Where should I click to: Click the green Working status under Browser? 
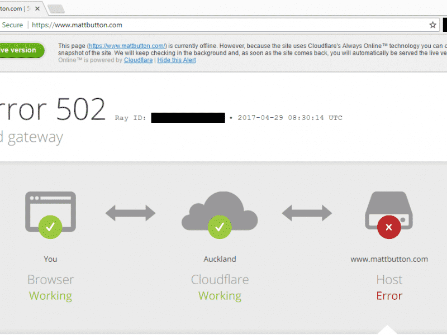click(x=50, y=296)
